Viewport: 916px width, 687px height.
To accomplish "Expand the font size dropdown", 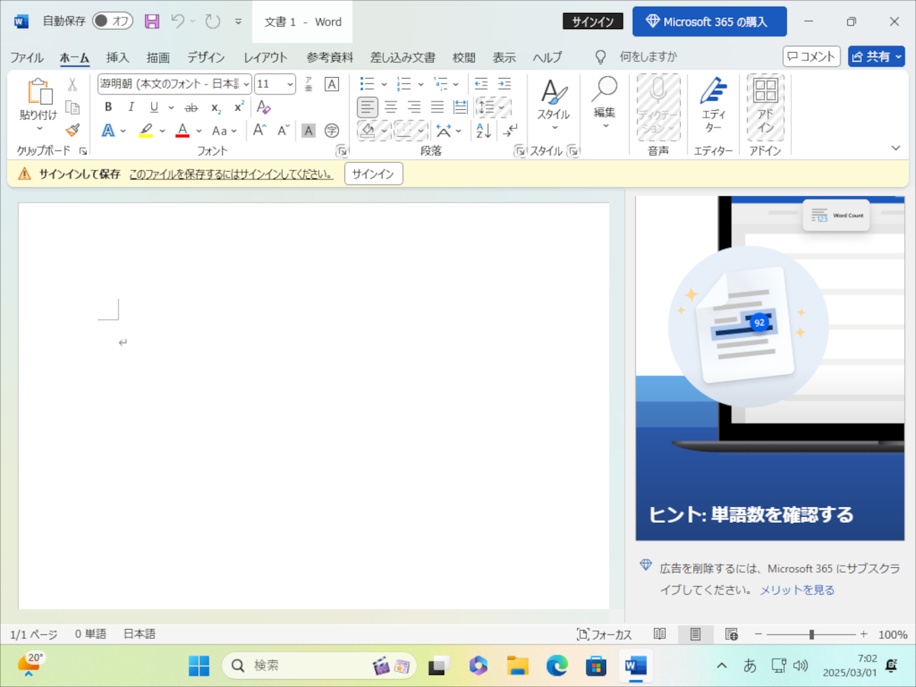I will click(289, 83).
